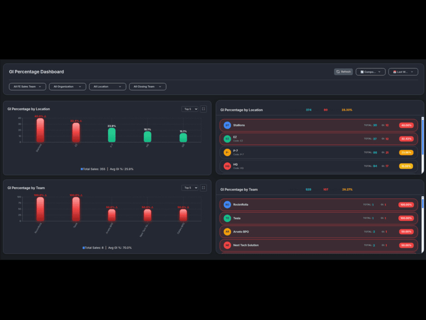Expand Team chart to fullscreen
This screenshot has height=320, width=426.
click(203, 188)
